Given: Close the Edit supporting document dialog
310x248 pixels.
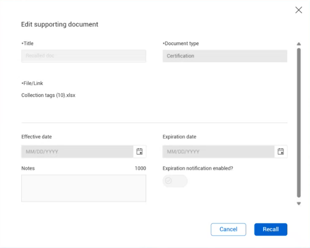Looking at the screenshot, I should (x=299, y=10).
